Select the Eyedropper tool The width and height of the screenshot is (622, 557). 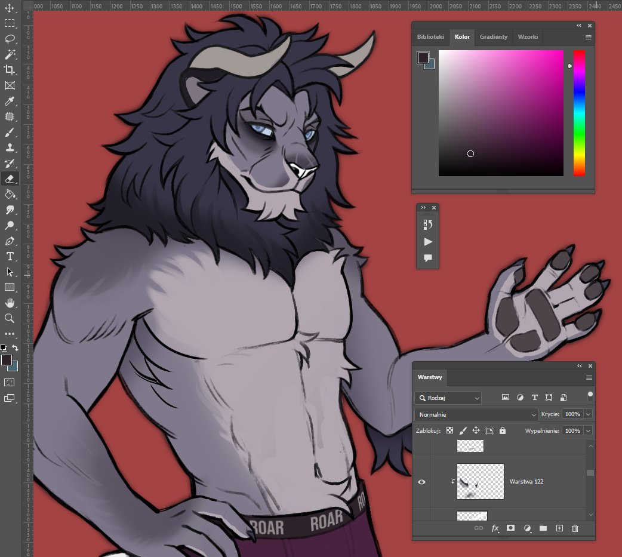pyautogui.click(x=10, y=101)
